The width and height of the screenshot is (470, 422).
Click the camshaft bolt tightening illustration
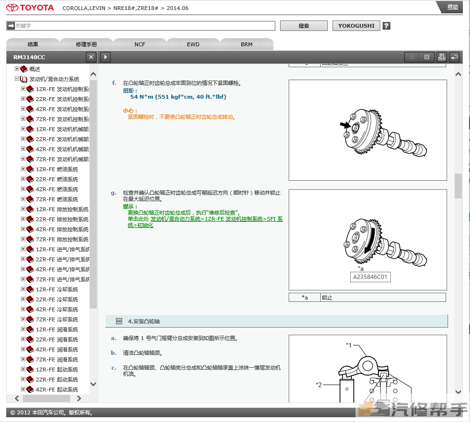point(368,130)
